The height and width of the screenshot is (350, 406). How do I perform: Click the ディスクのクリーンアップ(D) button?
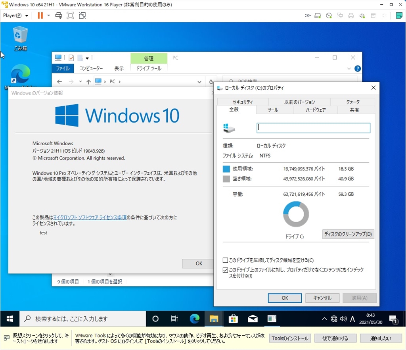(348, 234)
